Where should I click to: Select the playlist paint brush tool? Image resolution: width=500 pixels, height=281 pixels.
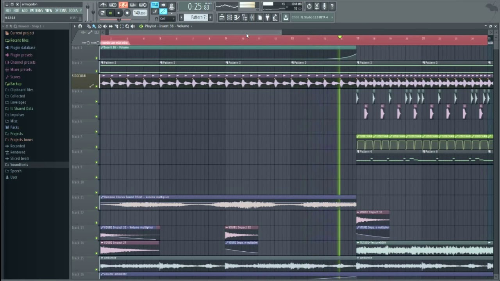coord(94,26)
